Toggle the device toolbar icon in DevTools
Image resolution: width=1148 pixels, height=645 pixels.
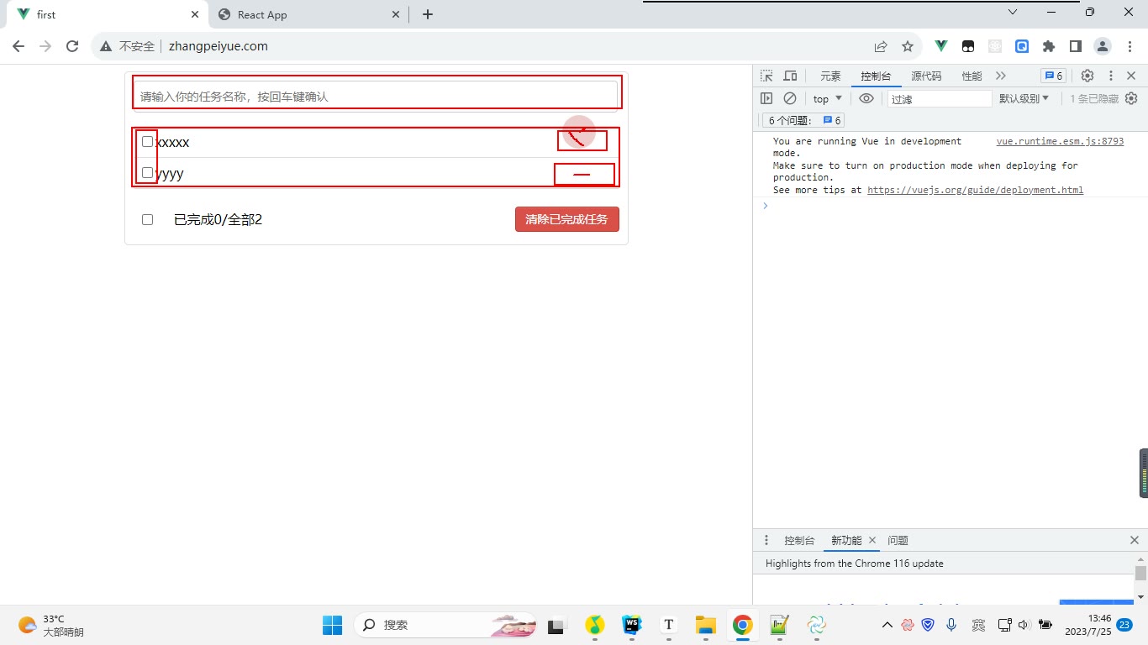click(x=790, y=76)
